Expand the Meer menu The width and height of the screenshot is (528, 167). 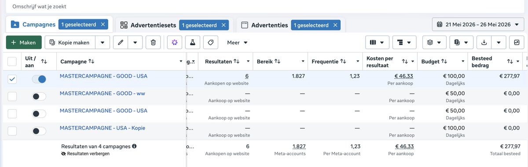(x=238, y=43)
